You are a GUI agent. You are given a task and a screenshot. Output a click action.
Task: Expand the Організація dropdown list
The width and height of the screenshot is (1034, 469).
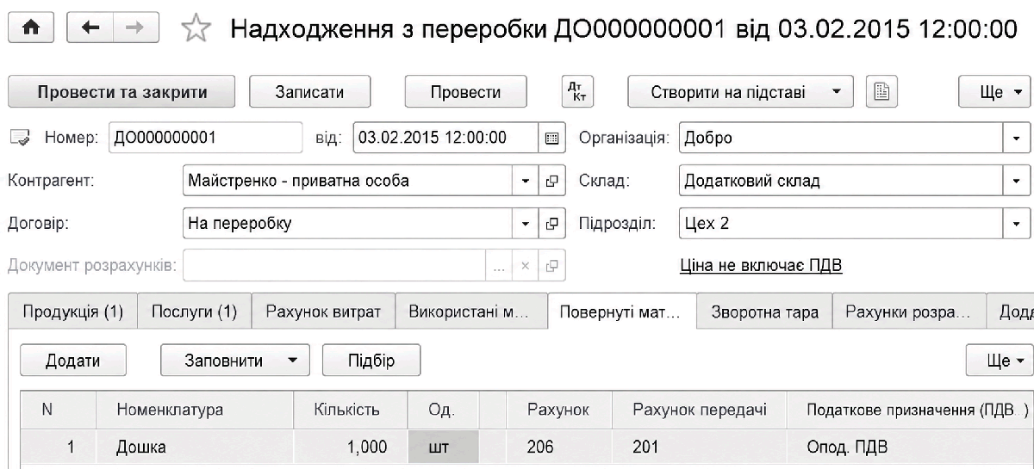(x=1018, y=138)
